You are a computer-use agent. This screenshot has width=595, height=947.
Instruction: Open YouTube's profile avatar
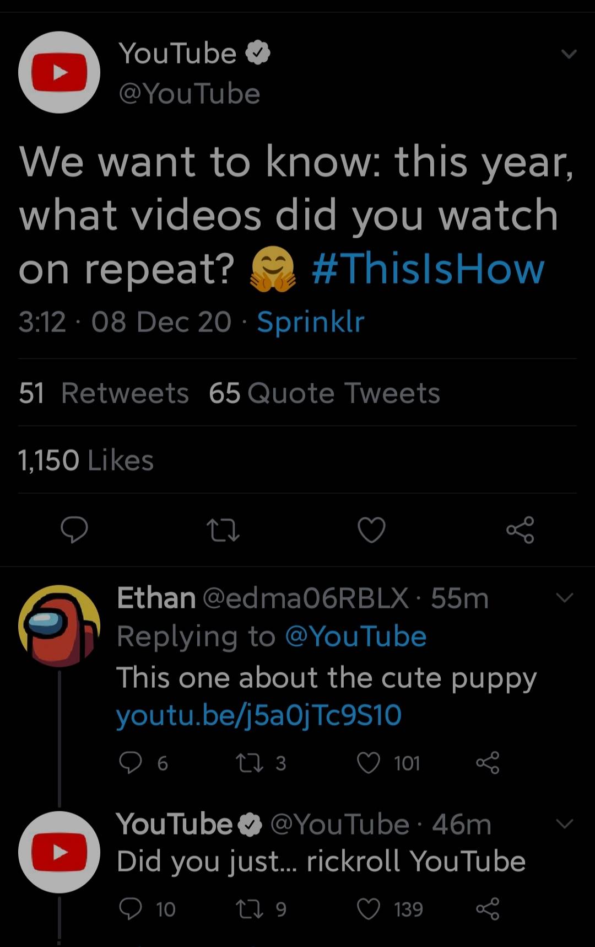coord(58,72)
